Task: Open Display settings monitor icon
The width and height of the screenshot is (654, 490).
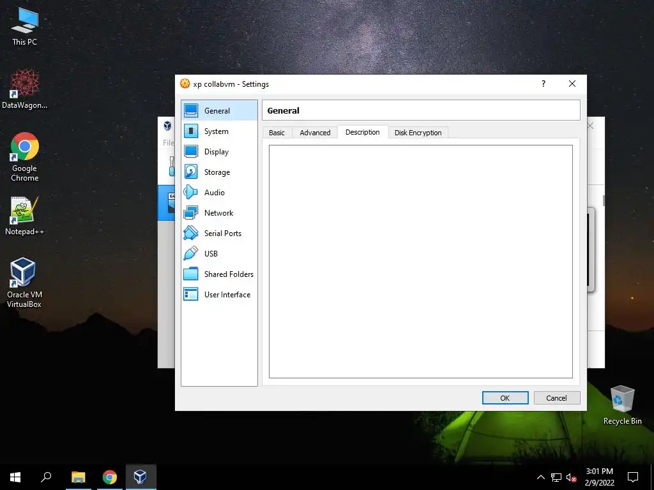Action: (191, 151)
